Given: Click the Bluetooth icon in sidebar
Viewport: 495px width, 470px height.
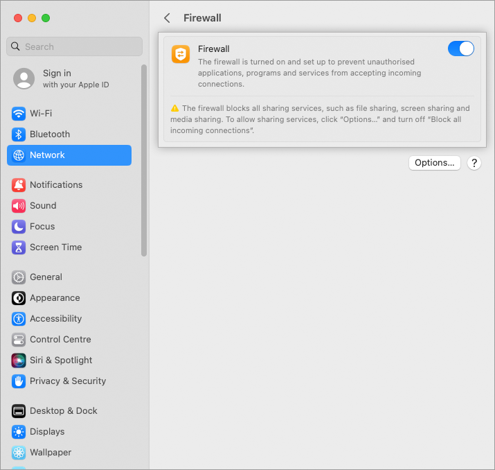Looking at the screenshot, I should [19, 134].
